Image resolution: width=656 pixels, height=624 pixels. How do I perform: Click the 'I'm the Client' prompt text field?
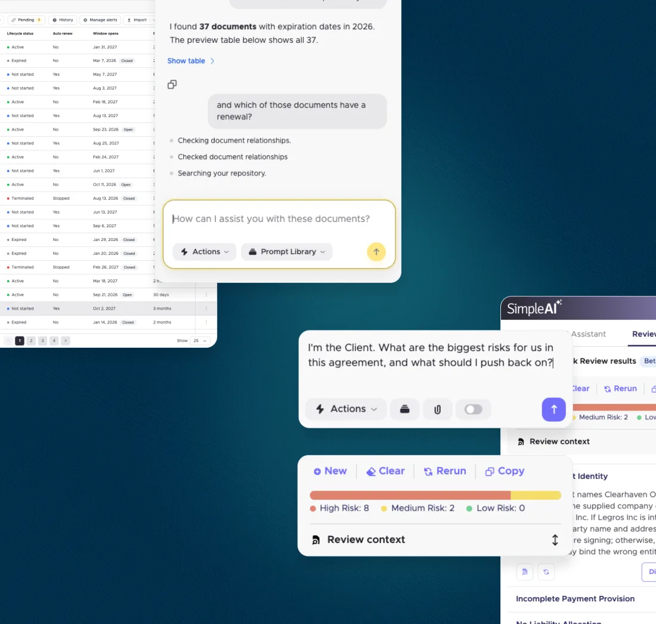click(x=431, y=355)
